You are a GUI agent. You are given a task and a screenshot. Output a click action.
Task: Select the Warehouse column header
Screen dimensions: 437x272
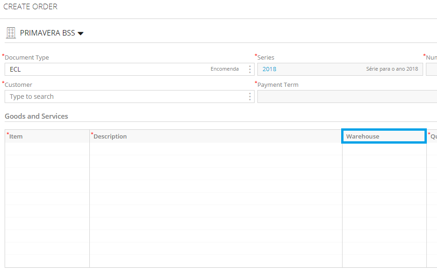click(x=384, y=136)
